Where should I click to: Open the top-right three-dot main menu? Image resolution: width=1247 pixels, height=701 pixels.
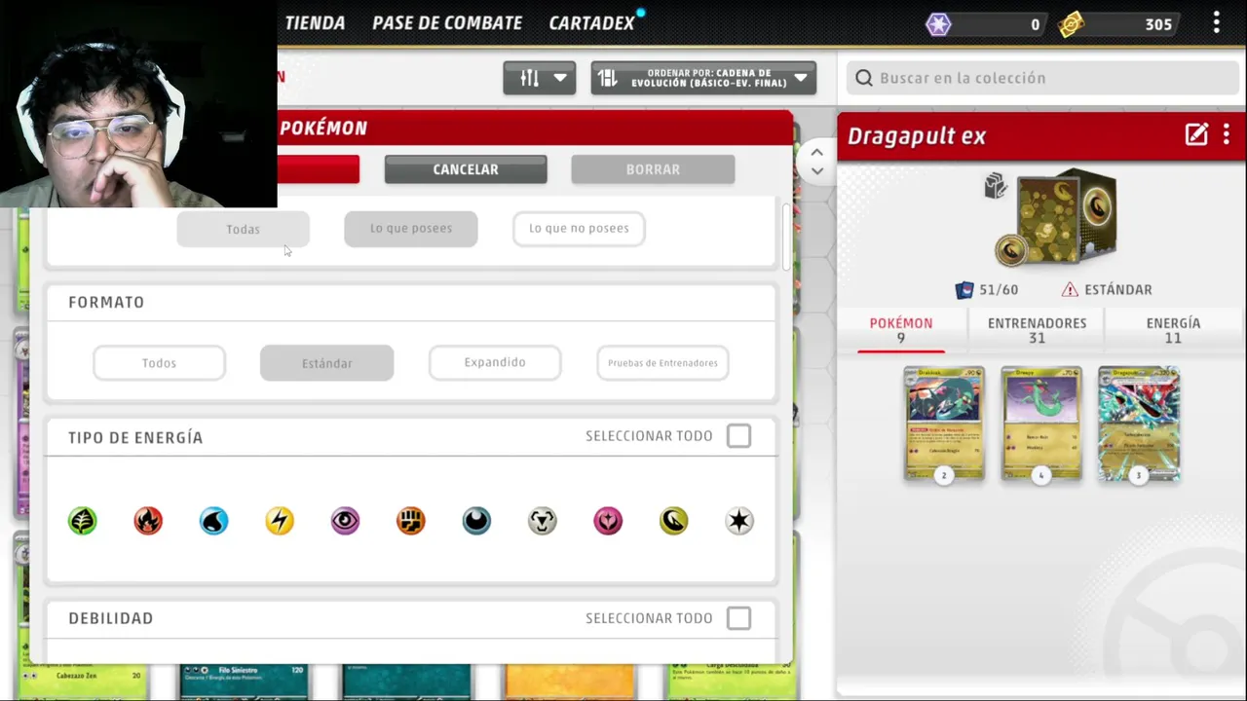pos(1217,22)
